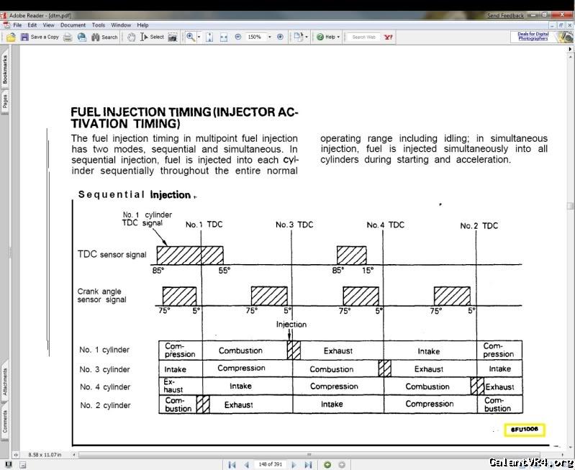Click the Search binoculars button

tap(104, 37)
